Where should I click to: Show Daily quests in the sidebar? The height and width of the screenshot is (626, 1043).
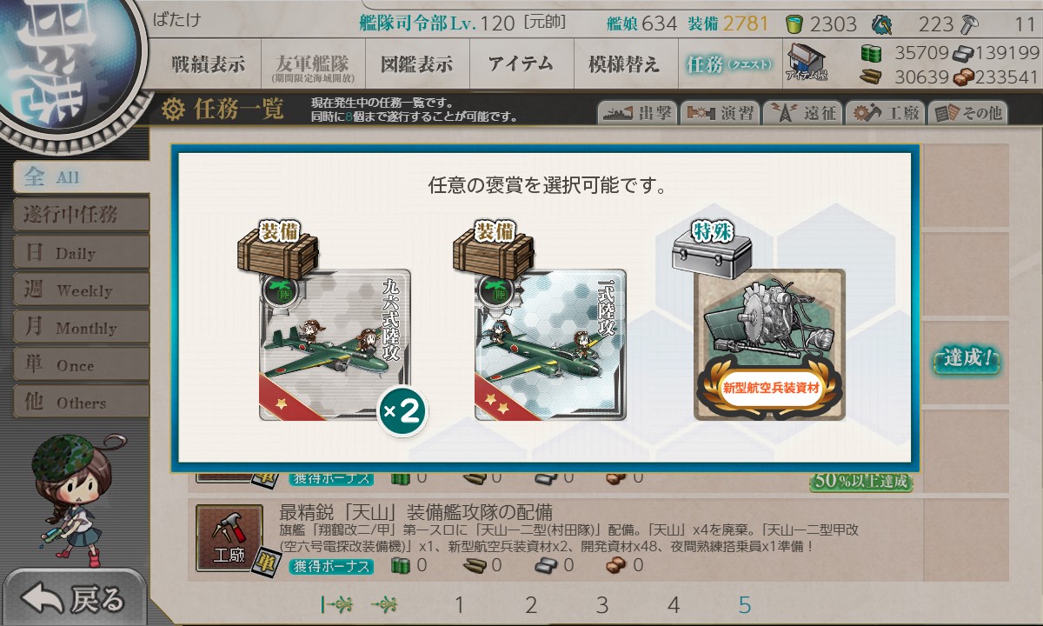tap(81, 253)
